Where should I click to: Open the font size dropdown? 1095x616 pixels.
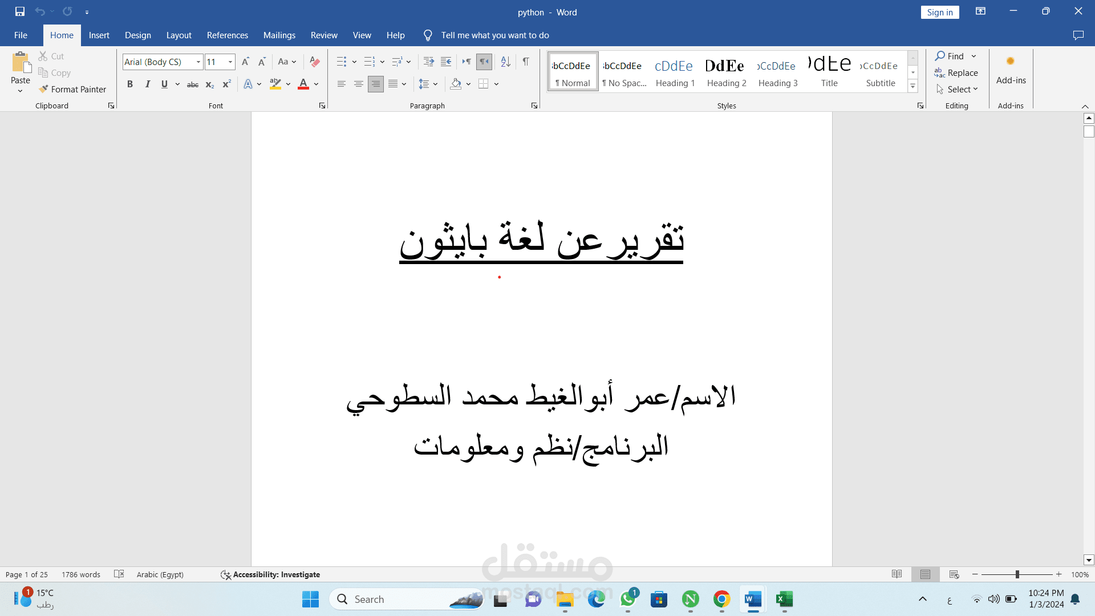[230, 62]
